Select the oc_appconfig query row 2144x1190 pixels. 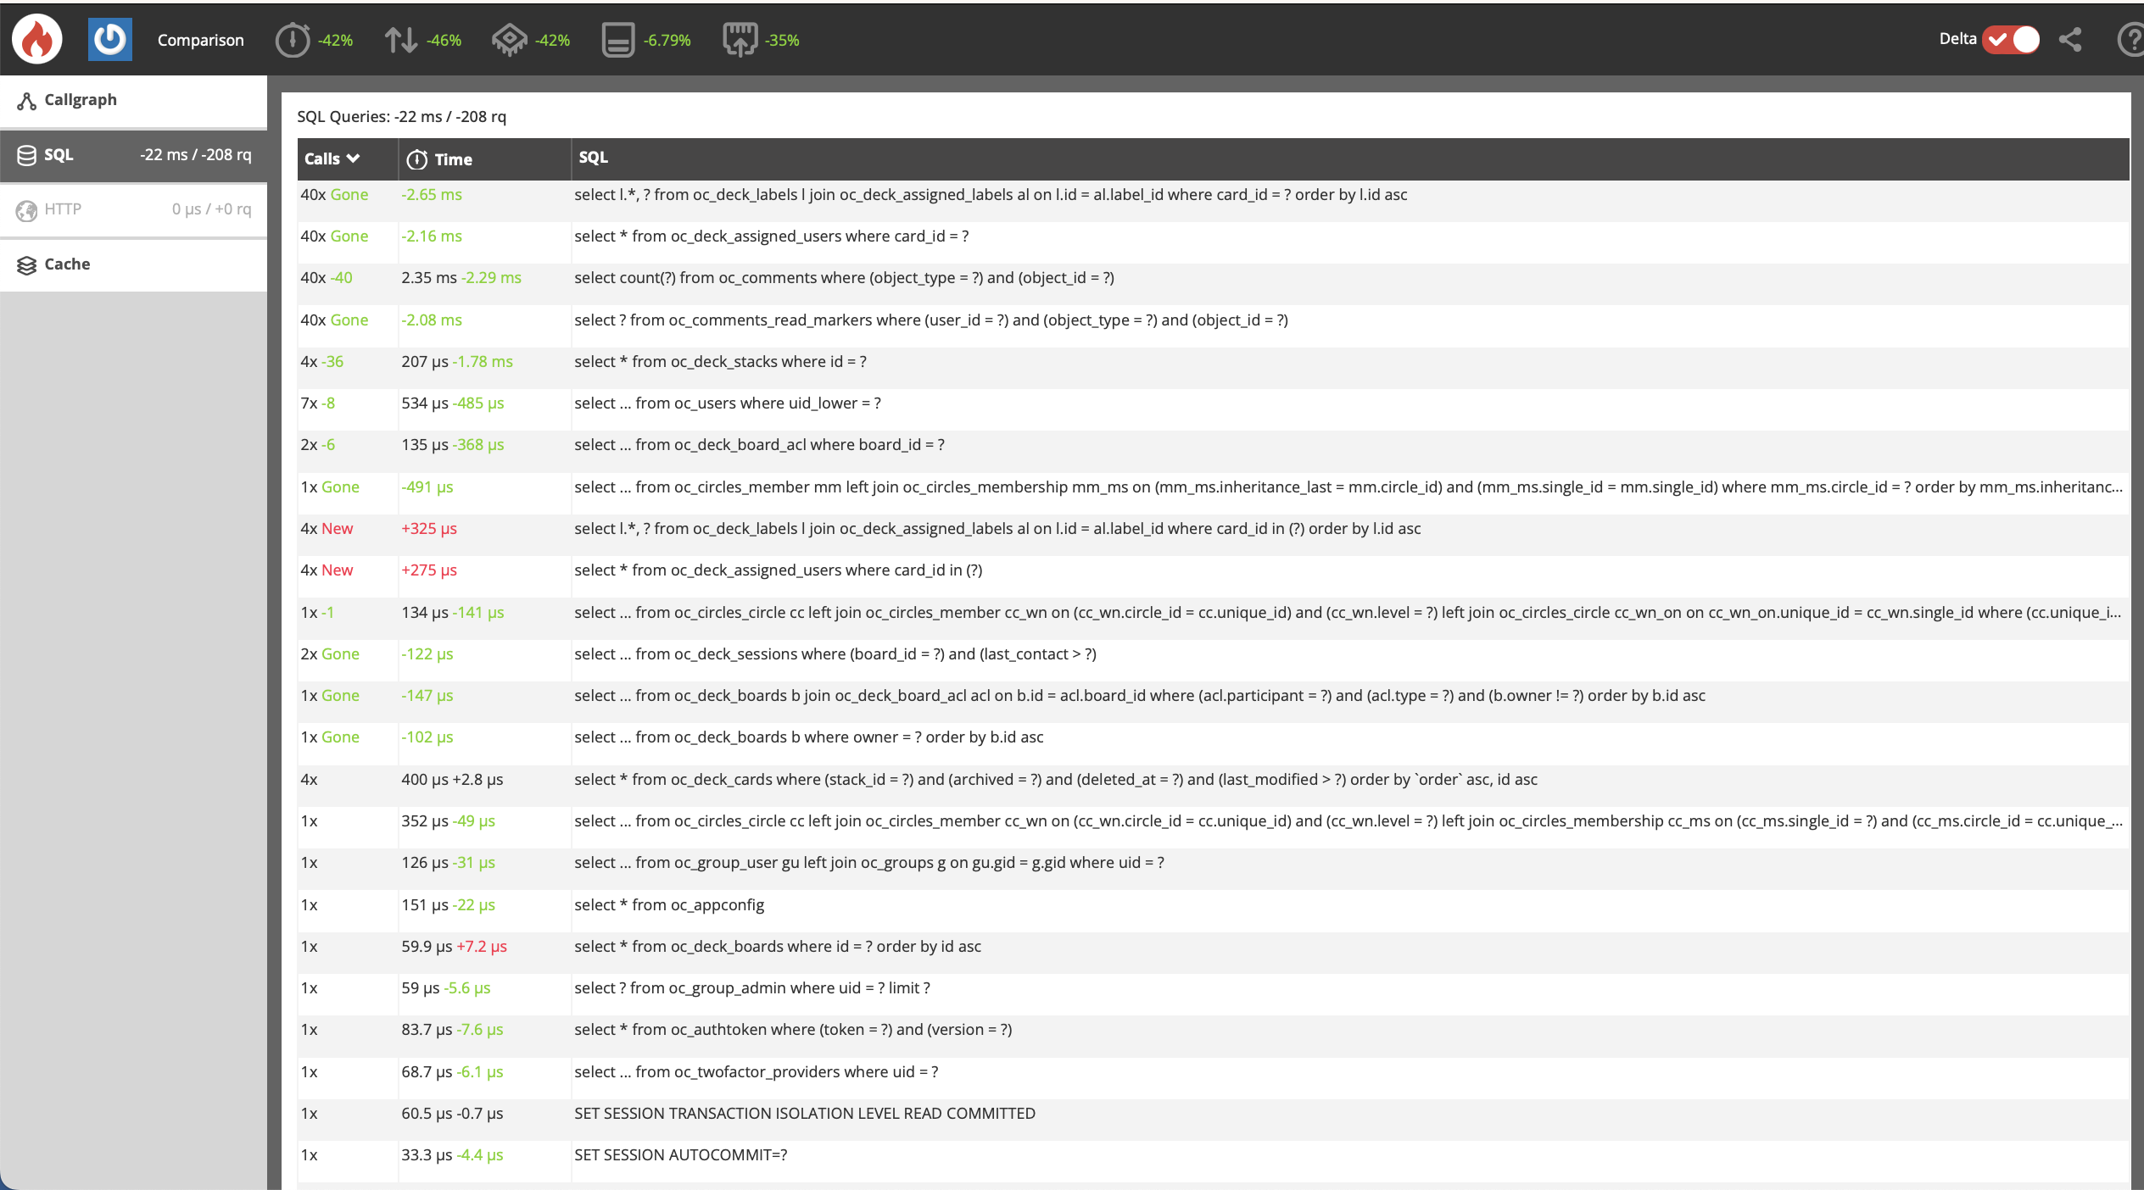[669, 905]
